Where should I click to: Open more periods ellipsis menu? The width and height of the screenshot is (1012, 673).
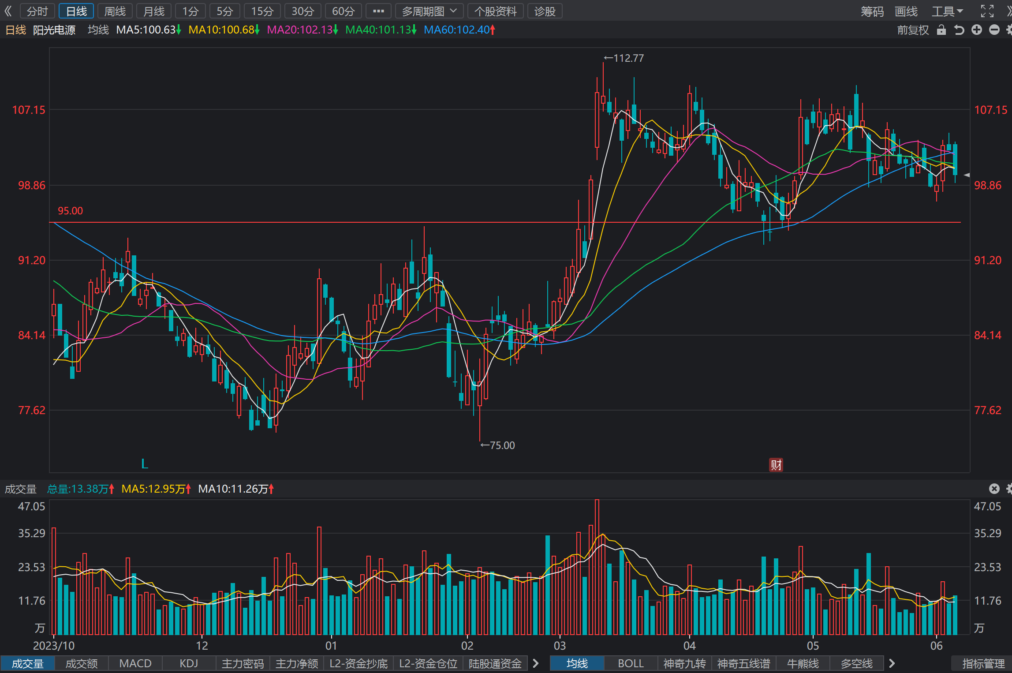[378, 11]
